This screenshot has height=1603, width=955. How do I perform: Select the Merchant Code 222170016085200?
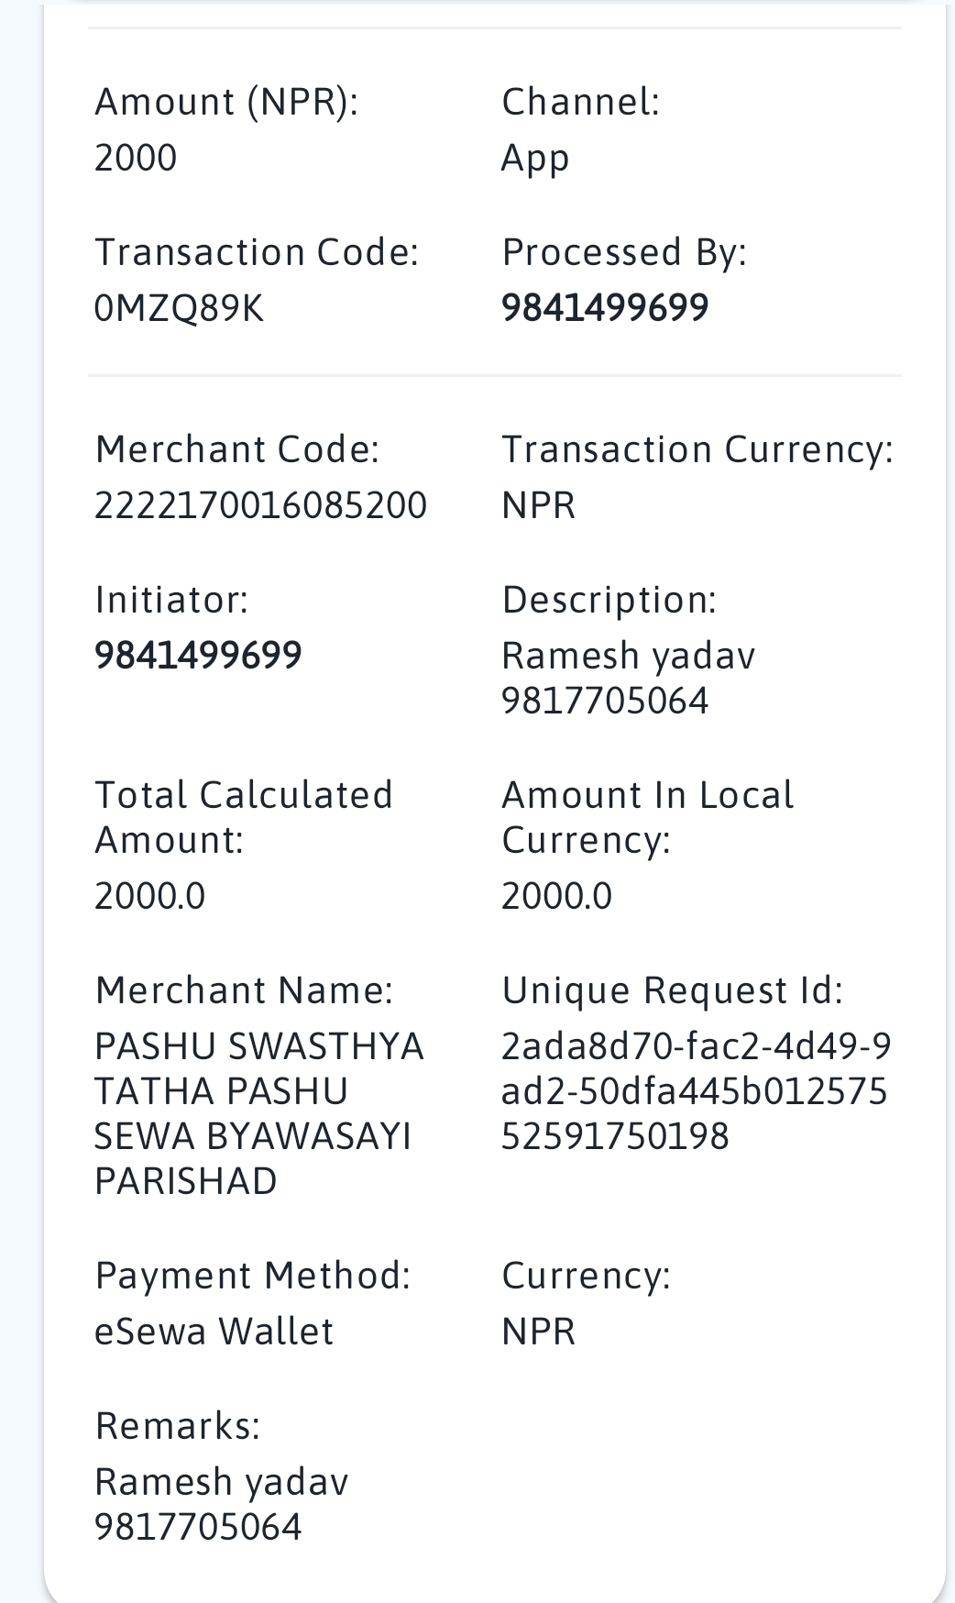(260, 505)
